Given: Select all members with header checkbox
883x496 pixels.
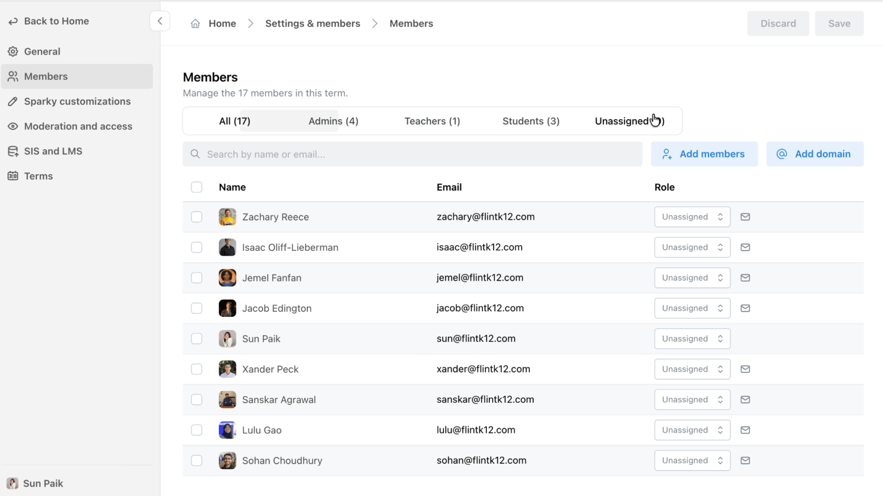Looking at the screenshot, I should pos(196,187).
